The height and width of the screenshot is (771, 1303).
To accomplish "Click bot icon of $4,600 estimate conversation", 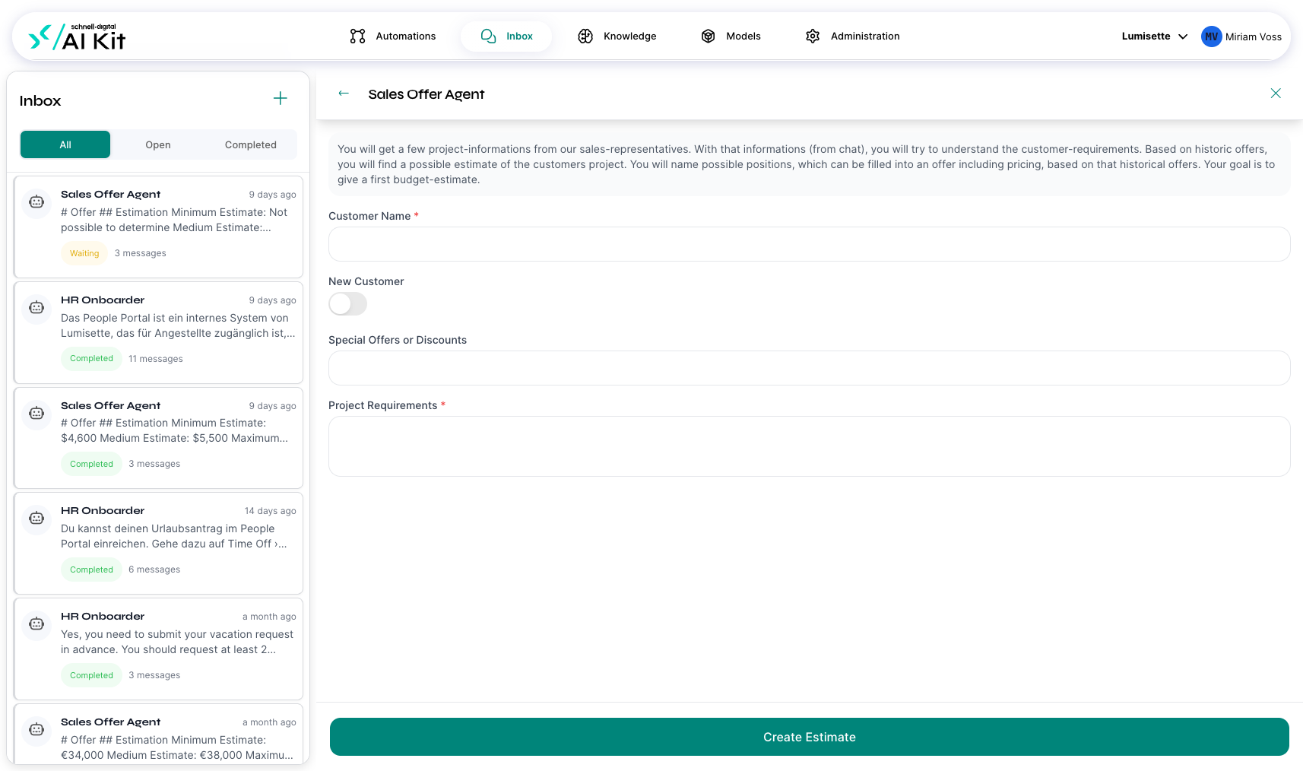I will coord(36,413).
